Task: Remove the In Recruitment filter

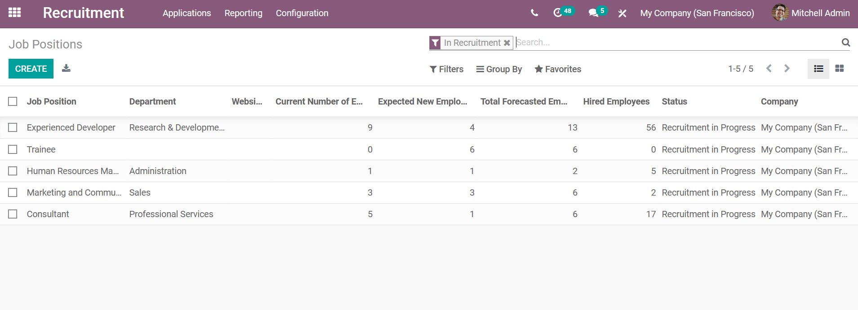Action: [x=507, y=43]
